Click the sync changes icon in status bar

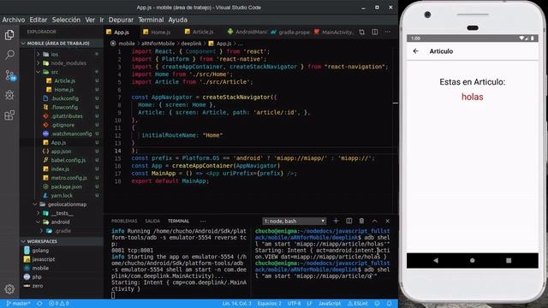pos(39,304)
